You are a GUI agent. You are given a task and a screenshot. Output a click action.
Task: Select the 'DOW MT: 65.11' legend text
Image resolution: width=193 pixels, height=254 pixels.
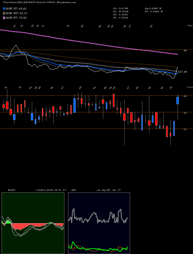tap(16, 13)
